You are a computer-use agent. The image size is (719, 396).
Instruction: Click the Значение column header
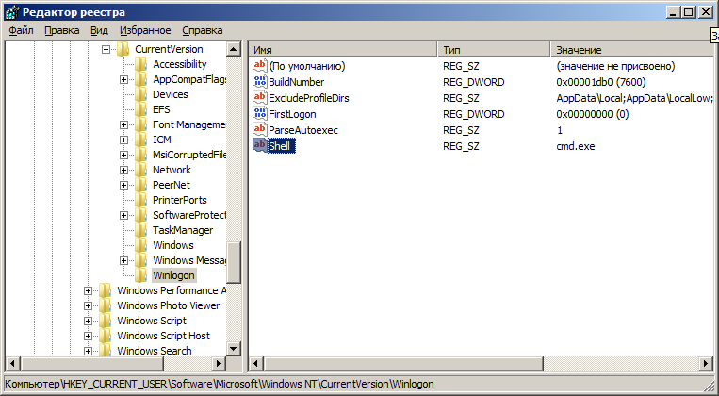pyautogui.click(x=631, y=49)
